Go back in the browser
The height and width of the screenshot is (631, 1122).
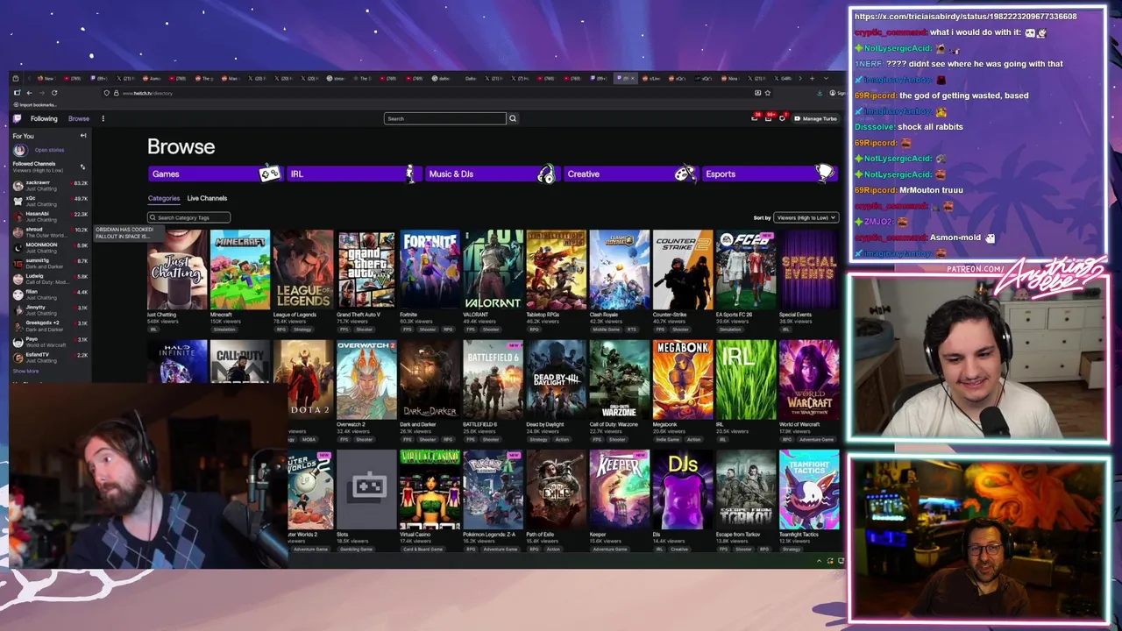point(29,93)
